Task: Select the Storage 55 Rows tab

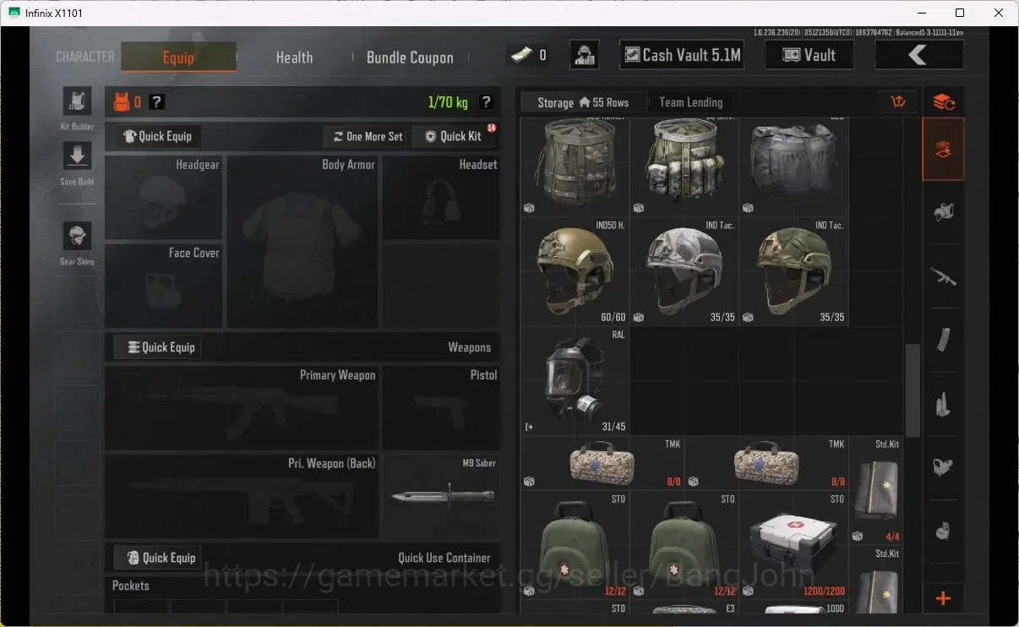Action: 583,102
